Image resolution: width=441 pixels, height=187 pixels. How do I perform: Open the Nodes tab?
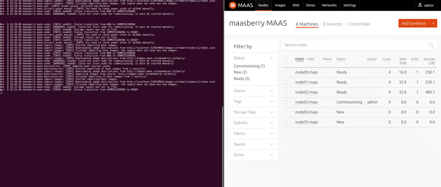[263, 6]
